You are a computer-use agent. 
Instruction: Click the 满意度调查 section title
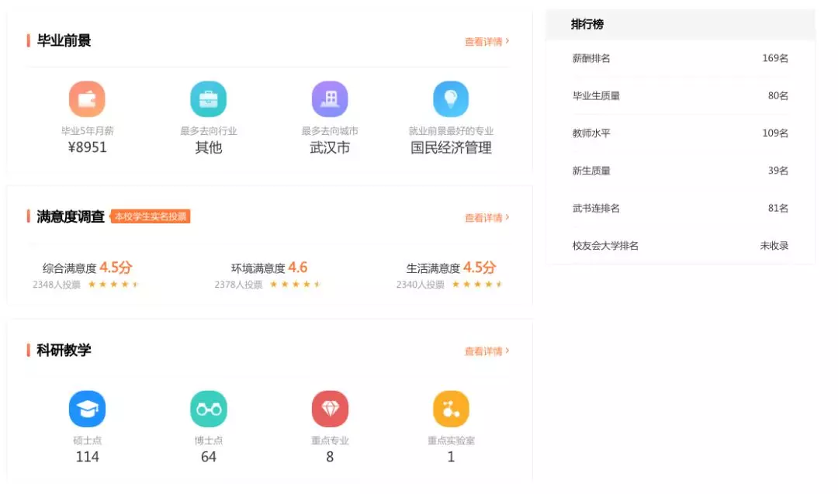pyautogui.click(x=71, y=217)
